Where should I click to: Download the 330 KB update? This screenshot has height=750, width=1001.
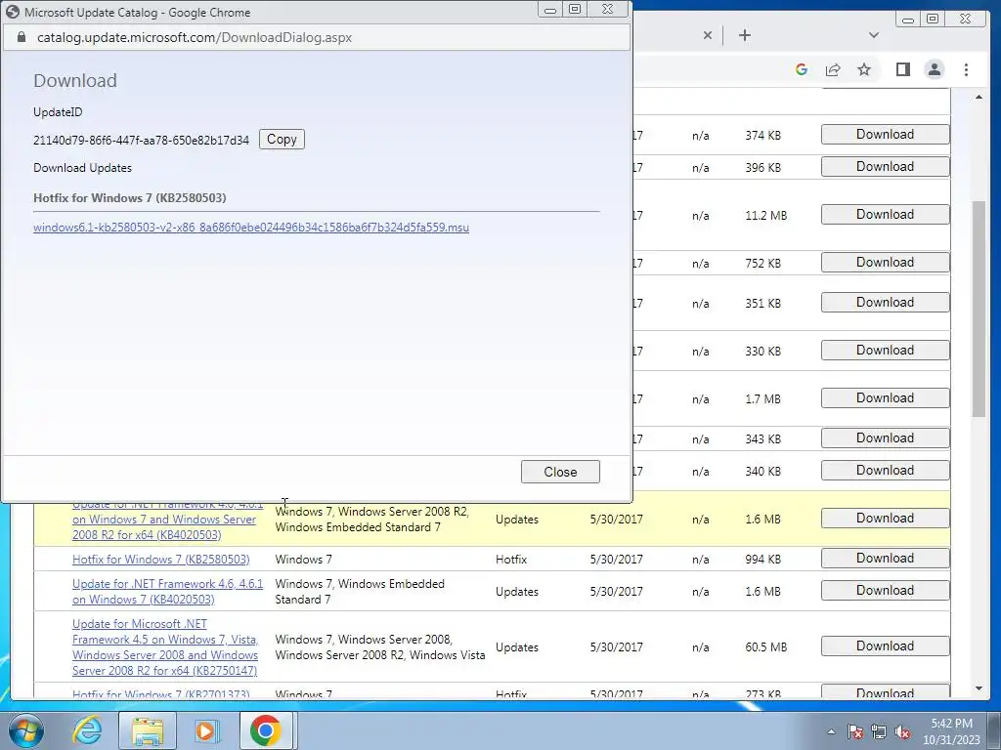click(885, 351)
